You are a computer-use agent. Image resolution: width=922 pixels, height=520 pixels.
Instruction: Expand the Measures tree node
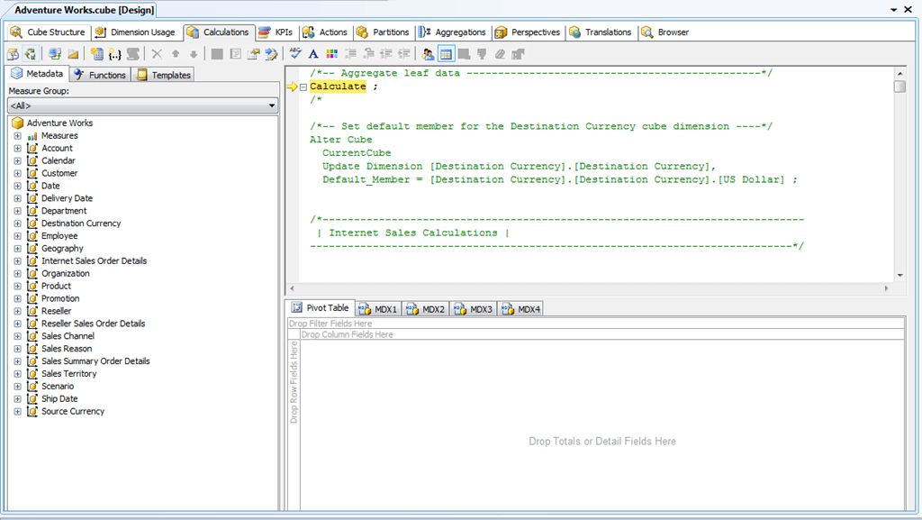(x=18, y=136)
